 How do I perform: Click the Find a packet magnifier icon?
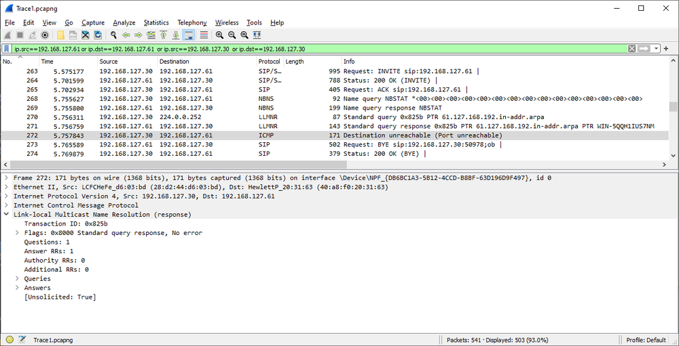point(114,35)
